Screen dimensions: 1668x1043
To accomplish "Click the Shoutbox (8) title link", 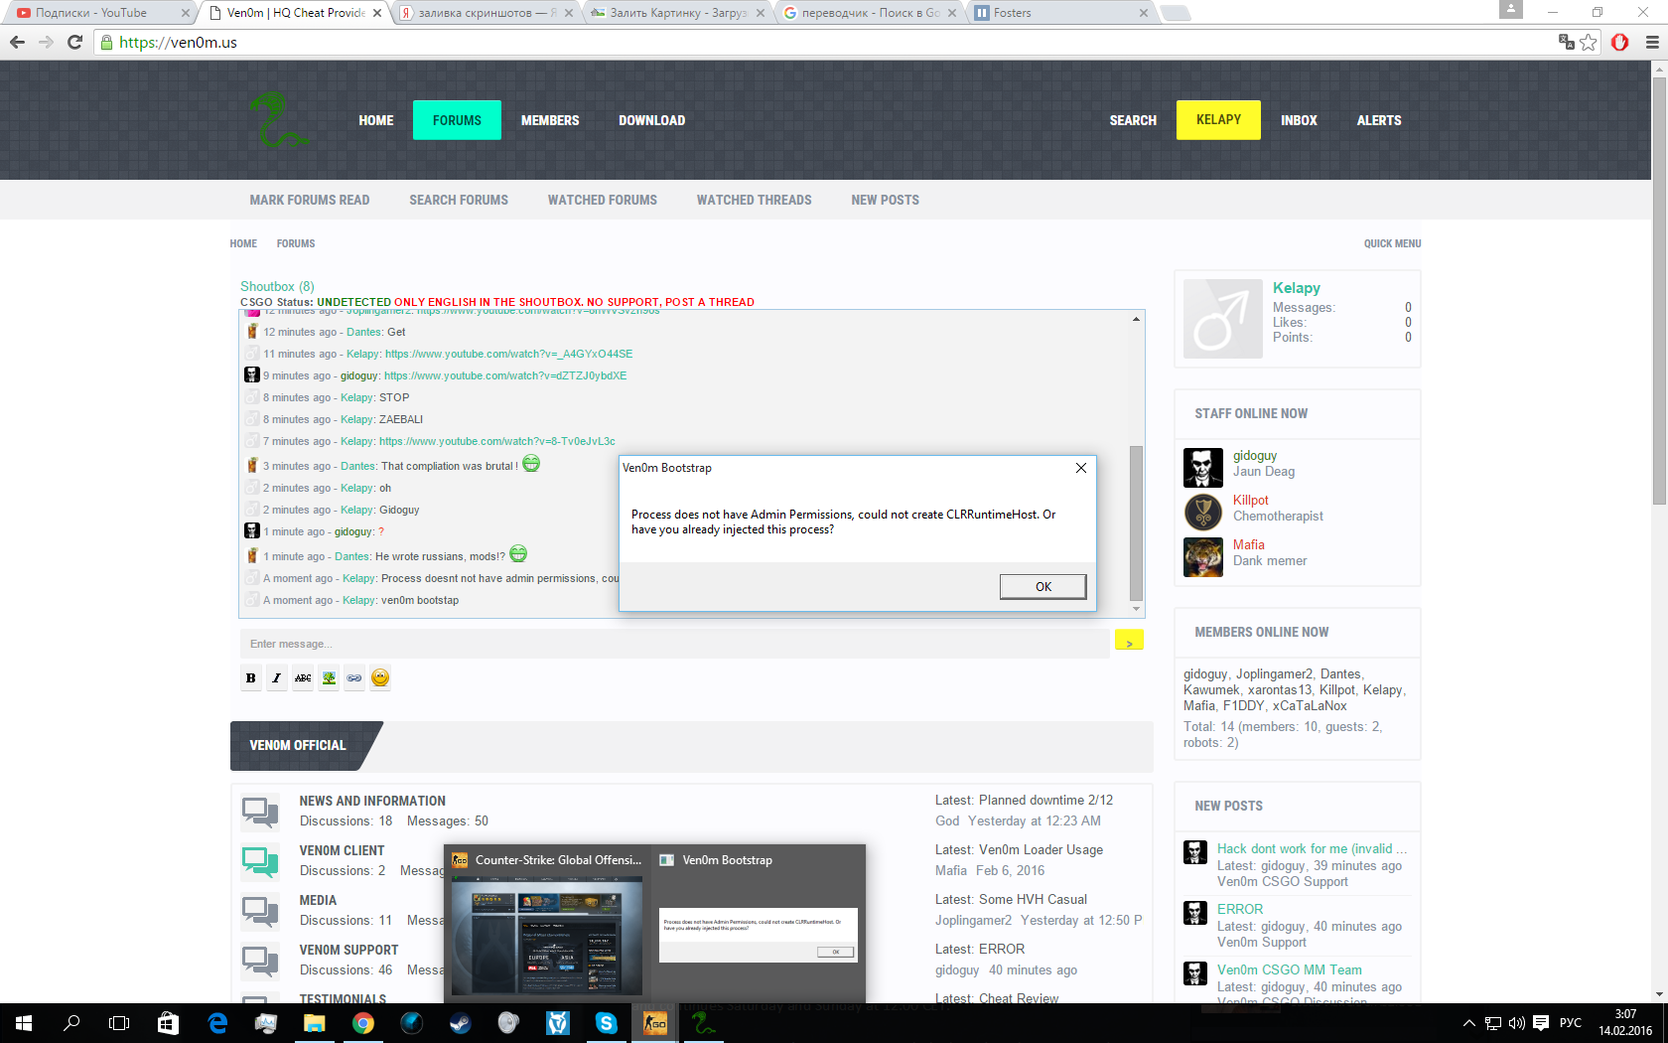I will [x=277, y=286].
